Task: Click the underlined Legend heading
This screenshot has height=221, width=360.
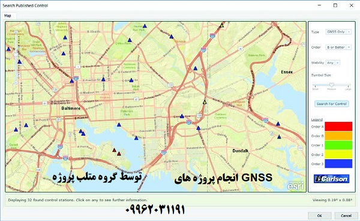Action: [317, 120]
